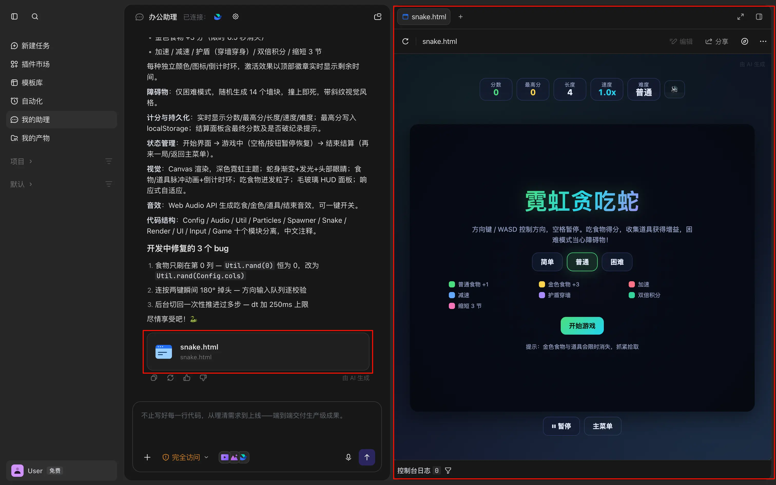
Task: Toggle the right side panel icon
Action: (x=759, y=17)
